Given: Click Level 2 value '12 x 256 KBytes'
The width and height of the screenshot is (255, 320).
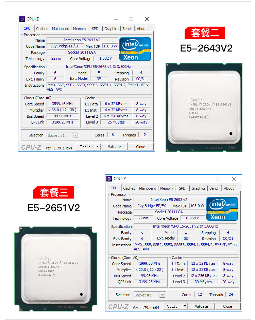Looking at the screenshot, I should click(203, 276).
